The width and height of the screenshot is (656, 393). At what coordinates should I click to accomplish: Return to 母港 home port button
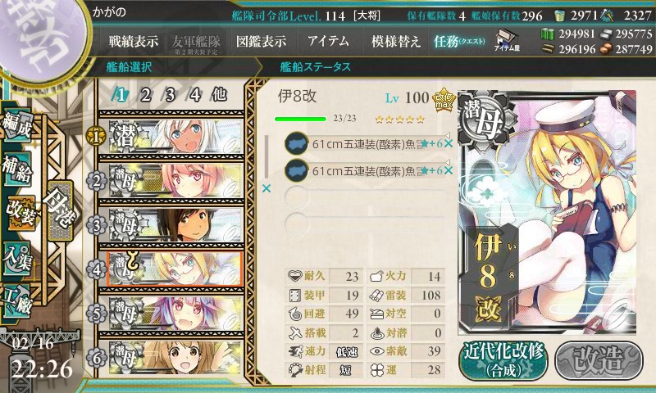(60, 210)
